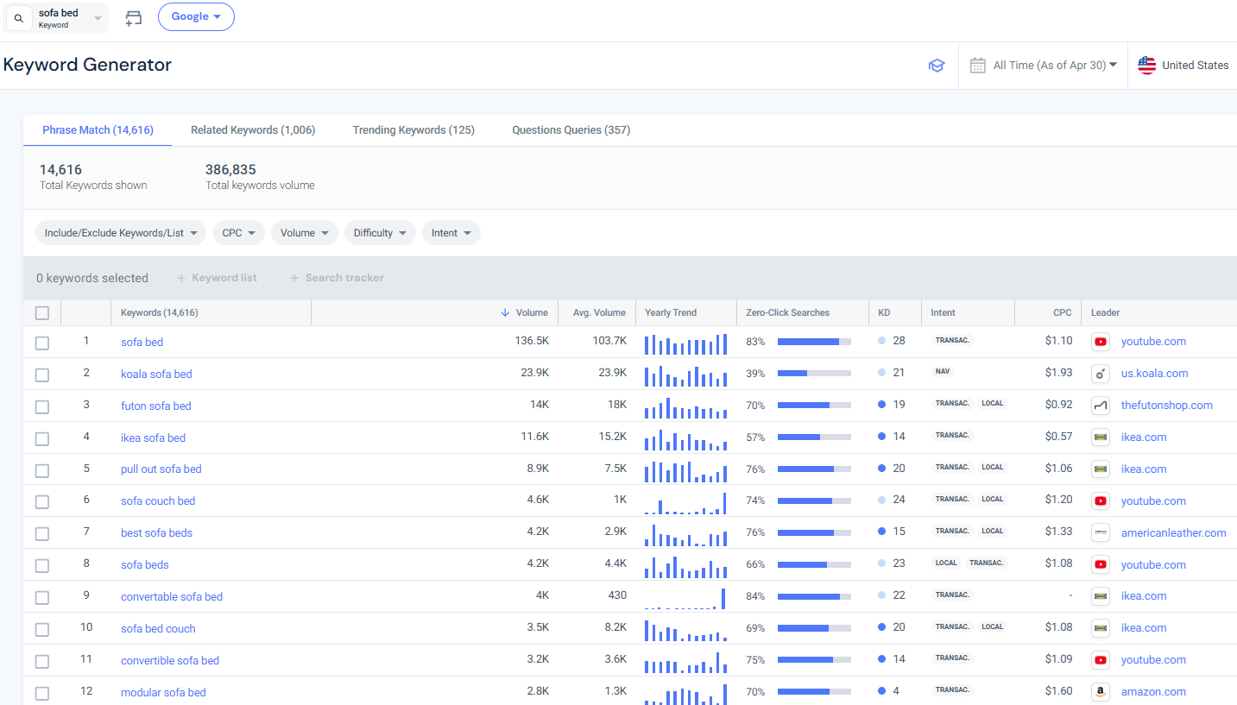Viewport: 1237px width, 705px height.
Task: Switch to the Related Keywords tab
Action: 253,130
